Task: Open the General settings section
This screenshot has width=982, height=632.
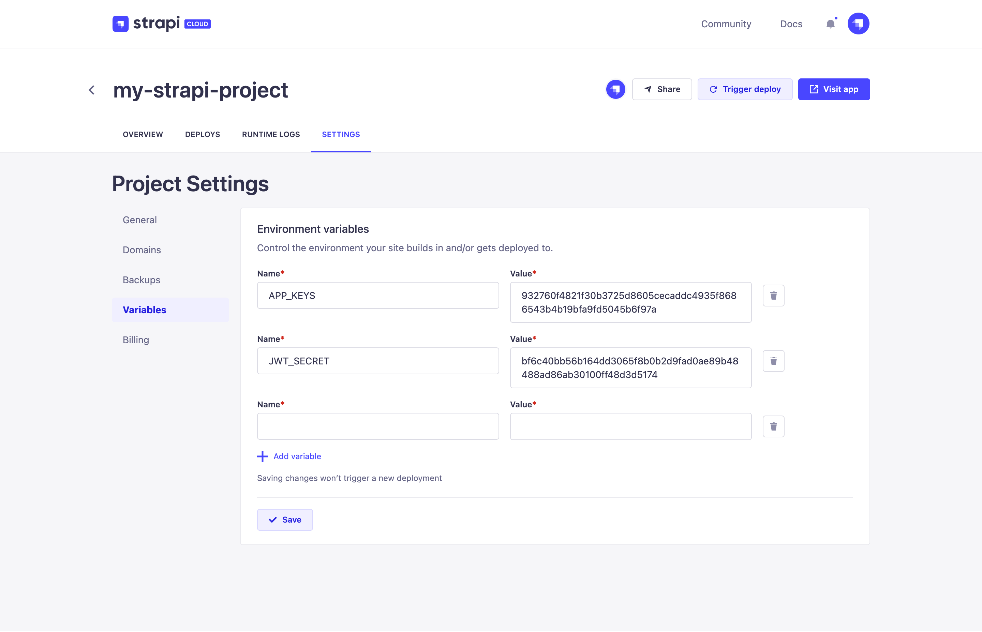Action: pyautogui.click(x=139, y=220)
